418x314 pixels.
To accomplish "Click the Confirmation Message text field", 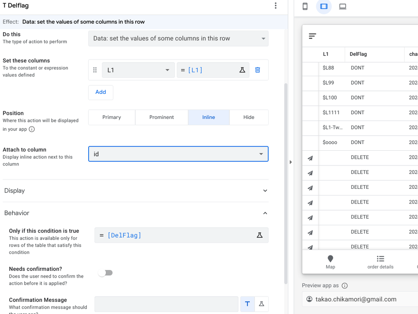I will 167,304.
